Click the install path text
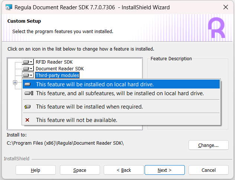235x180 pixels. click(x=65, y=143)
